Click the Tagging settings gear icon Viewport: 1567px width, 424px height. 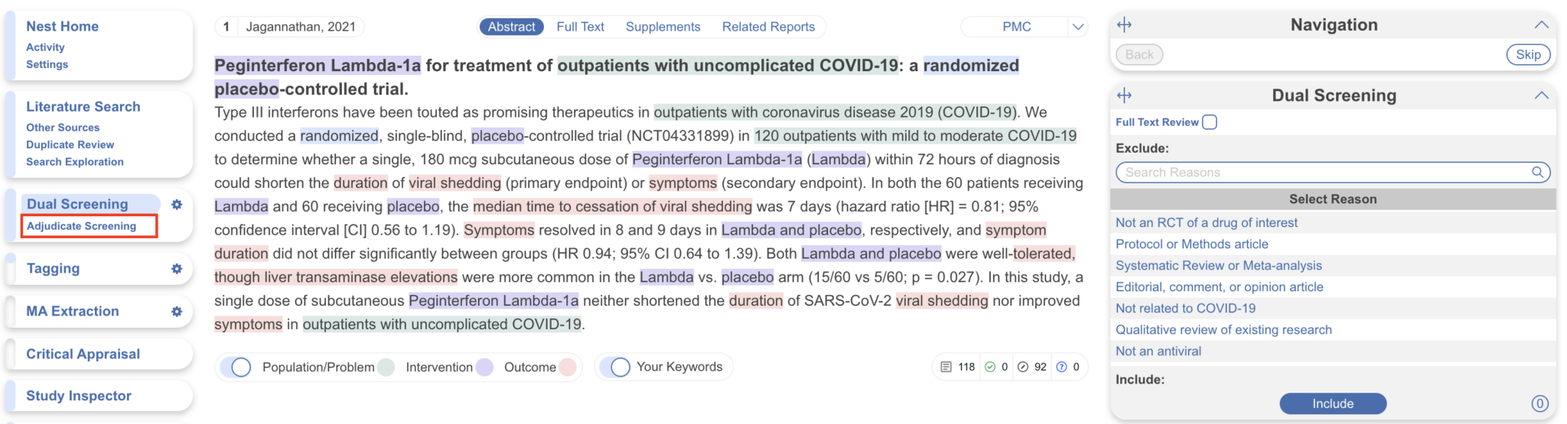point(177,269)
